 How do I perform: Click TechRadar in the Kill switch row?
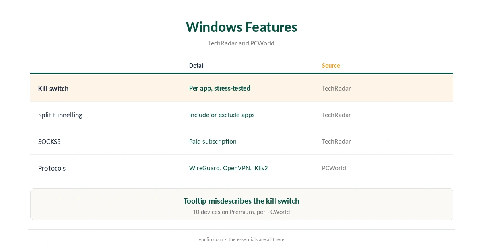(336, 88)
